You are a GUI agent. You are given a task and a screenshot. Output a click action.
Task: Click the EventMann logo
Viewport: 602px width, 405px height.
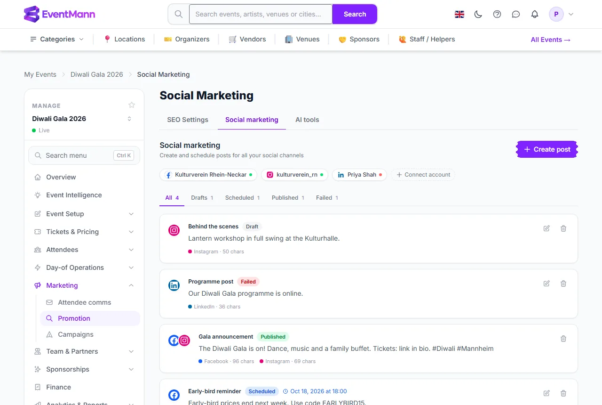click(59, 14)
